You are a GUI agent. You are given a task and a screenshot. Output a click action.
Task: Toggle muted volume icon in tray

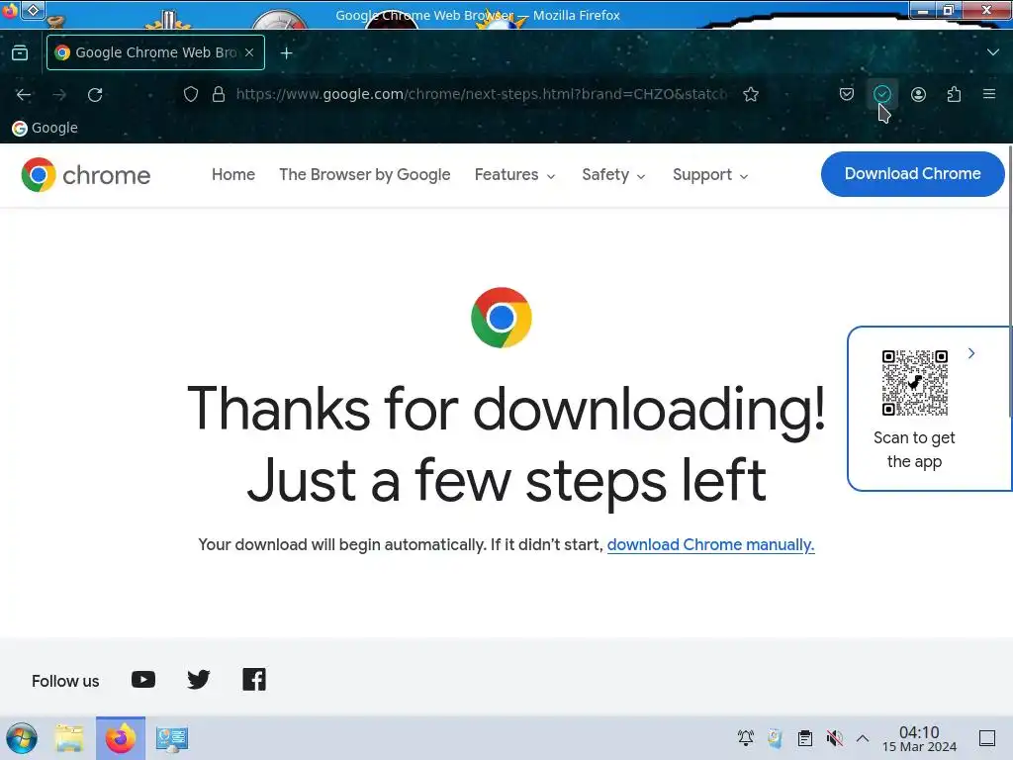(x=835, y=738)
